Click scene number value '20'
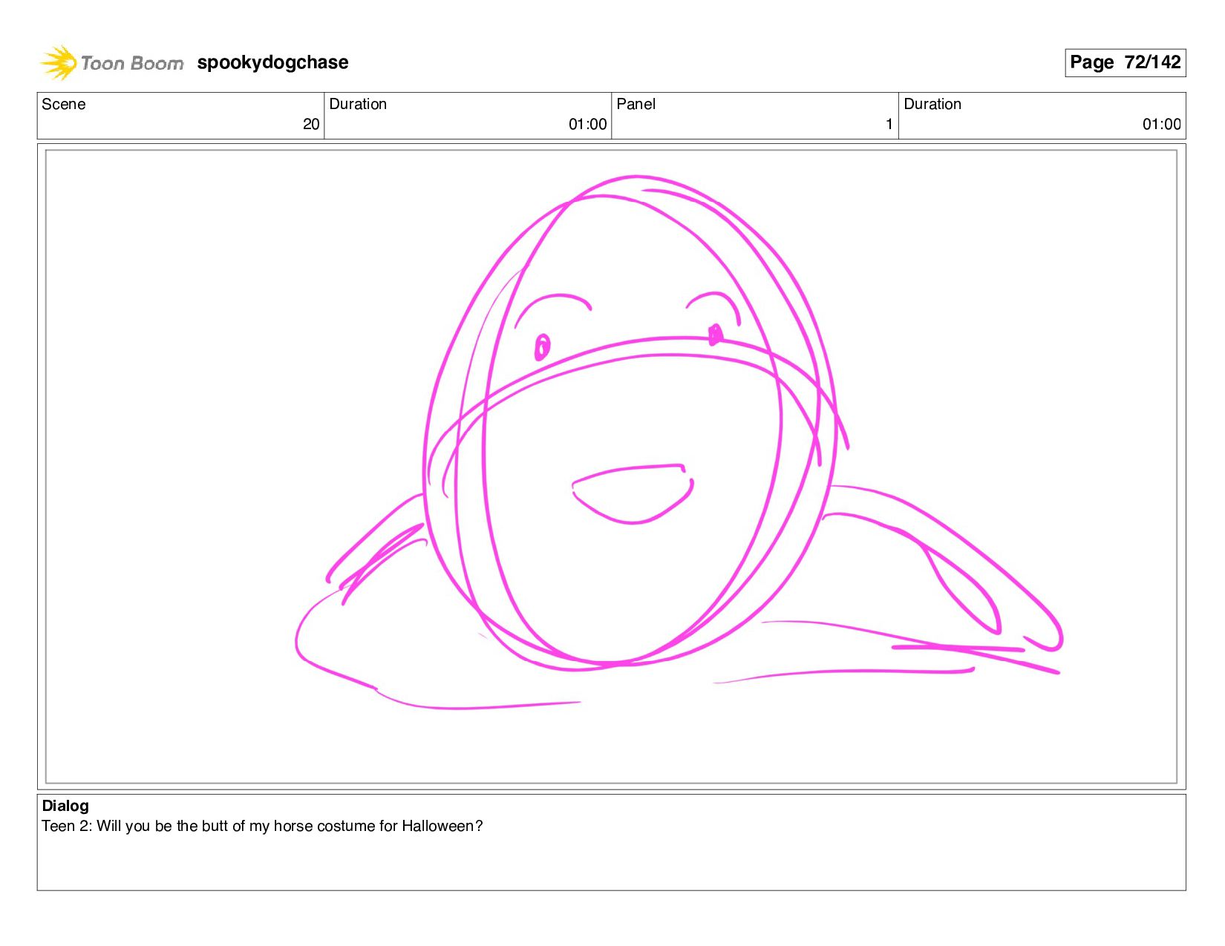This screenshot has width=1225, height=946. pyautogui.click(x=311, y=125)
